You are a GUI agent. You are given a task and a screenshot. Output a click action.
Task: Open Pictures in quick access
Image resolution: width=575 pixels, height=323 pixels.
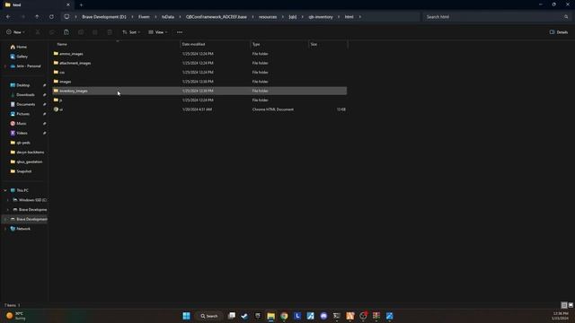pyautogui.click(x=22, y=114)
